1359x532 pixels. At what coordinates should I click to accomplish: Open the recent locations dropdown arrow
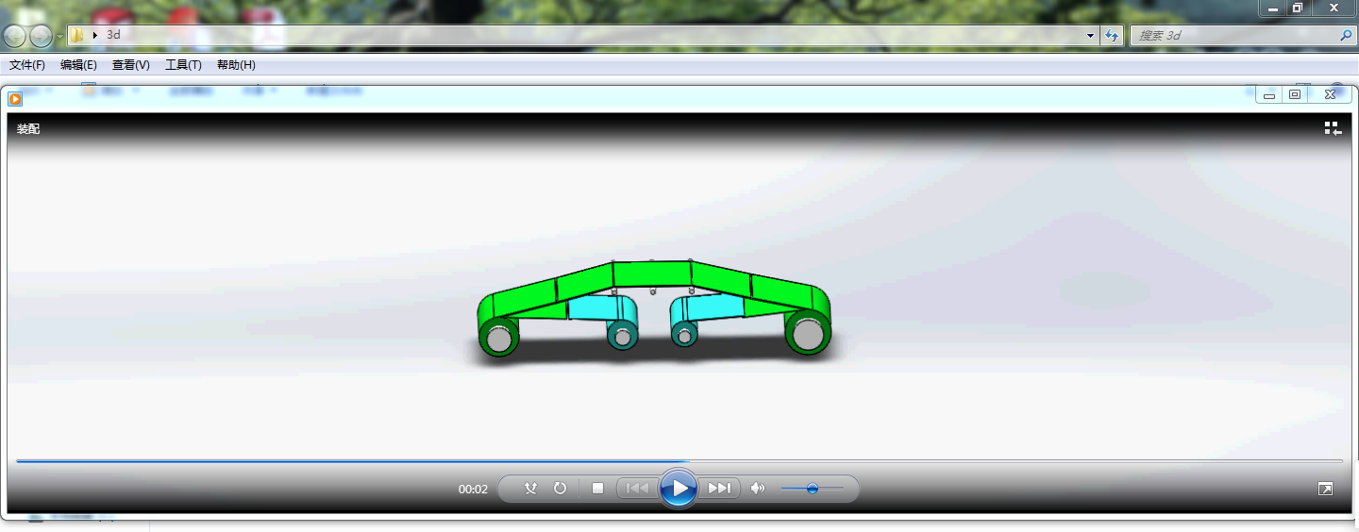[60, 37]
